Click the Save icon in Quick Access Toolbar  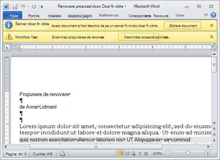pyautogui.click(x=15, y=6)
